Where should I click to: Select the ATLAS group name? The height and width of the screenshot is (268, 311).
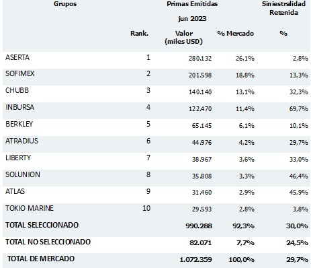tap(15, 191)
